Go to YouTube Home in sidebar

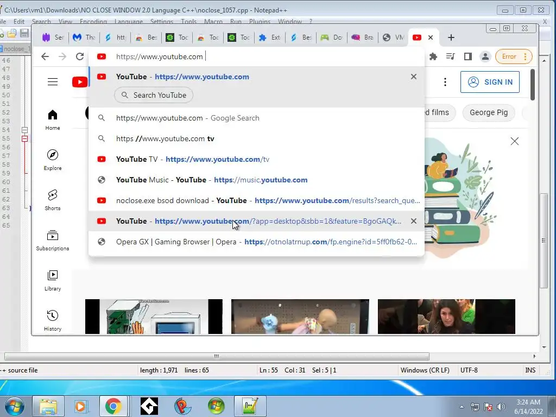[x=53, y=120]
